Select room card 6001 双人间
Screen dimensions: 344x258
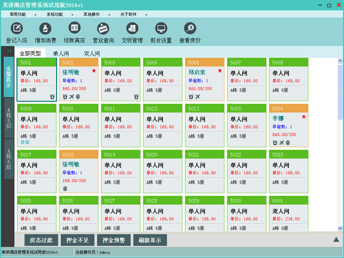click(289, 213)
